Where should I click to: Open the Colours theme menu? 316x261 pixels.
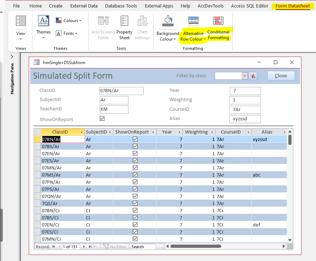tap(69, 20)
